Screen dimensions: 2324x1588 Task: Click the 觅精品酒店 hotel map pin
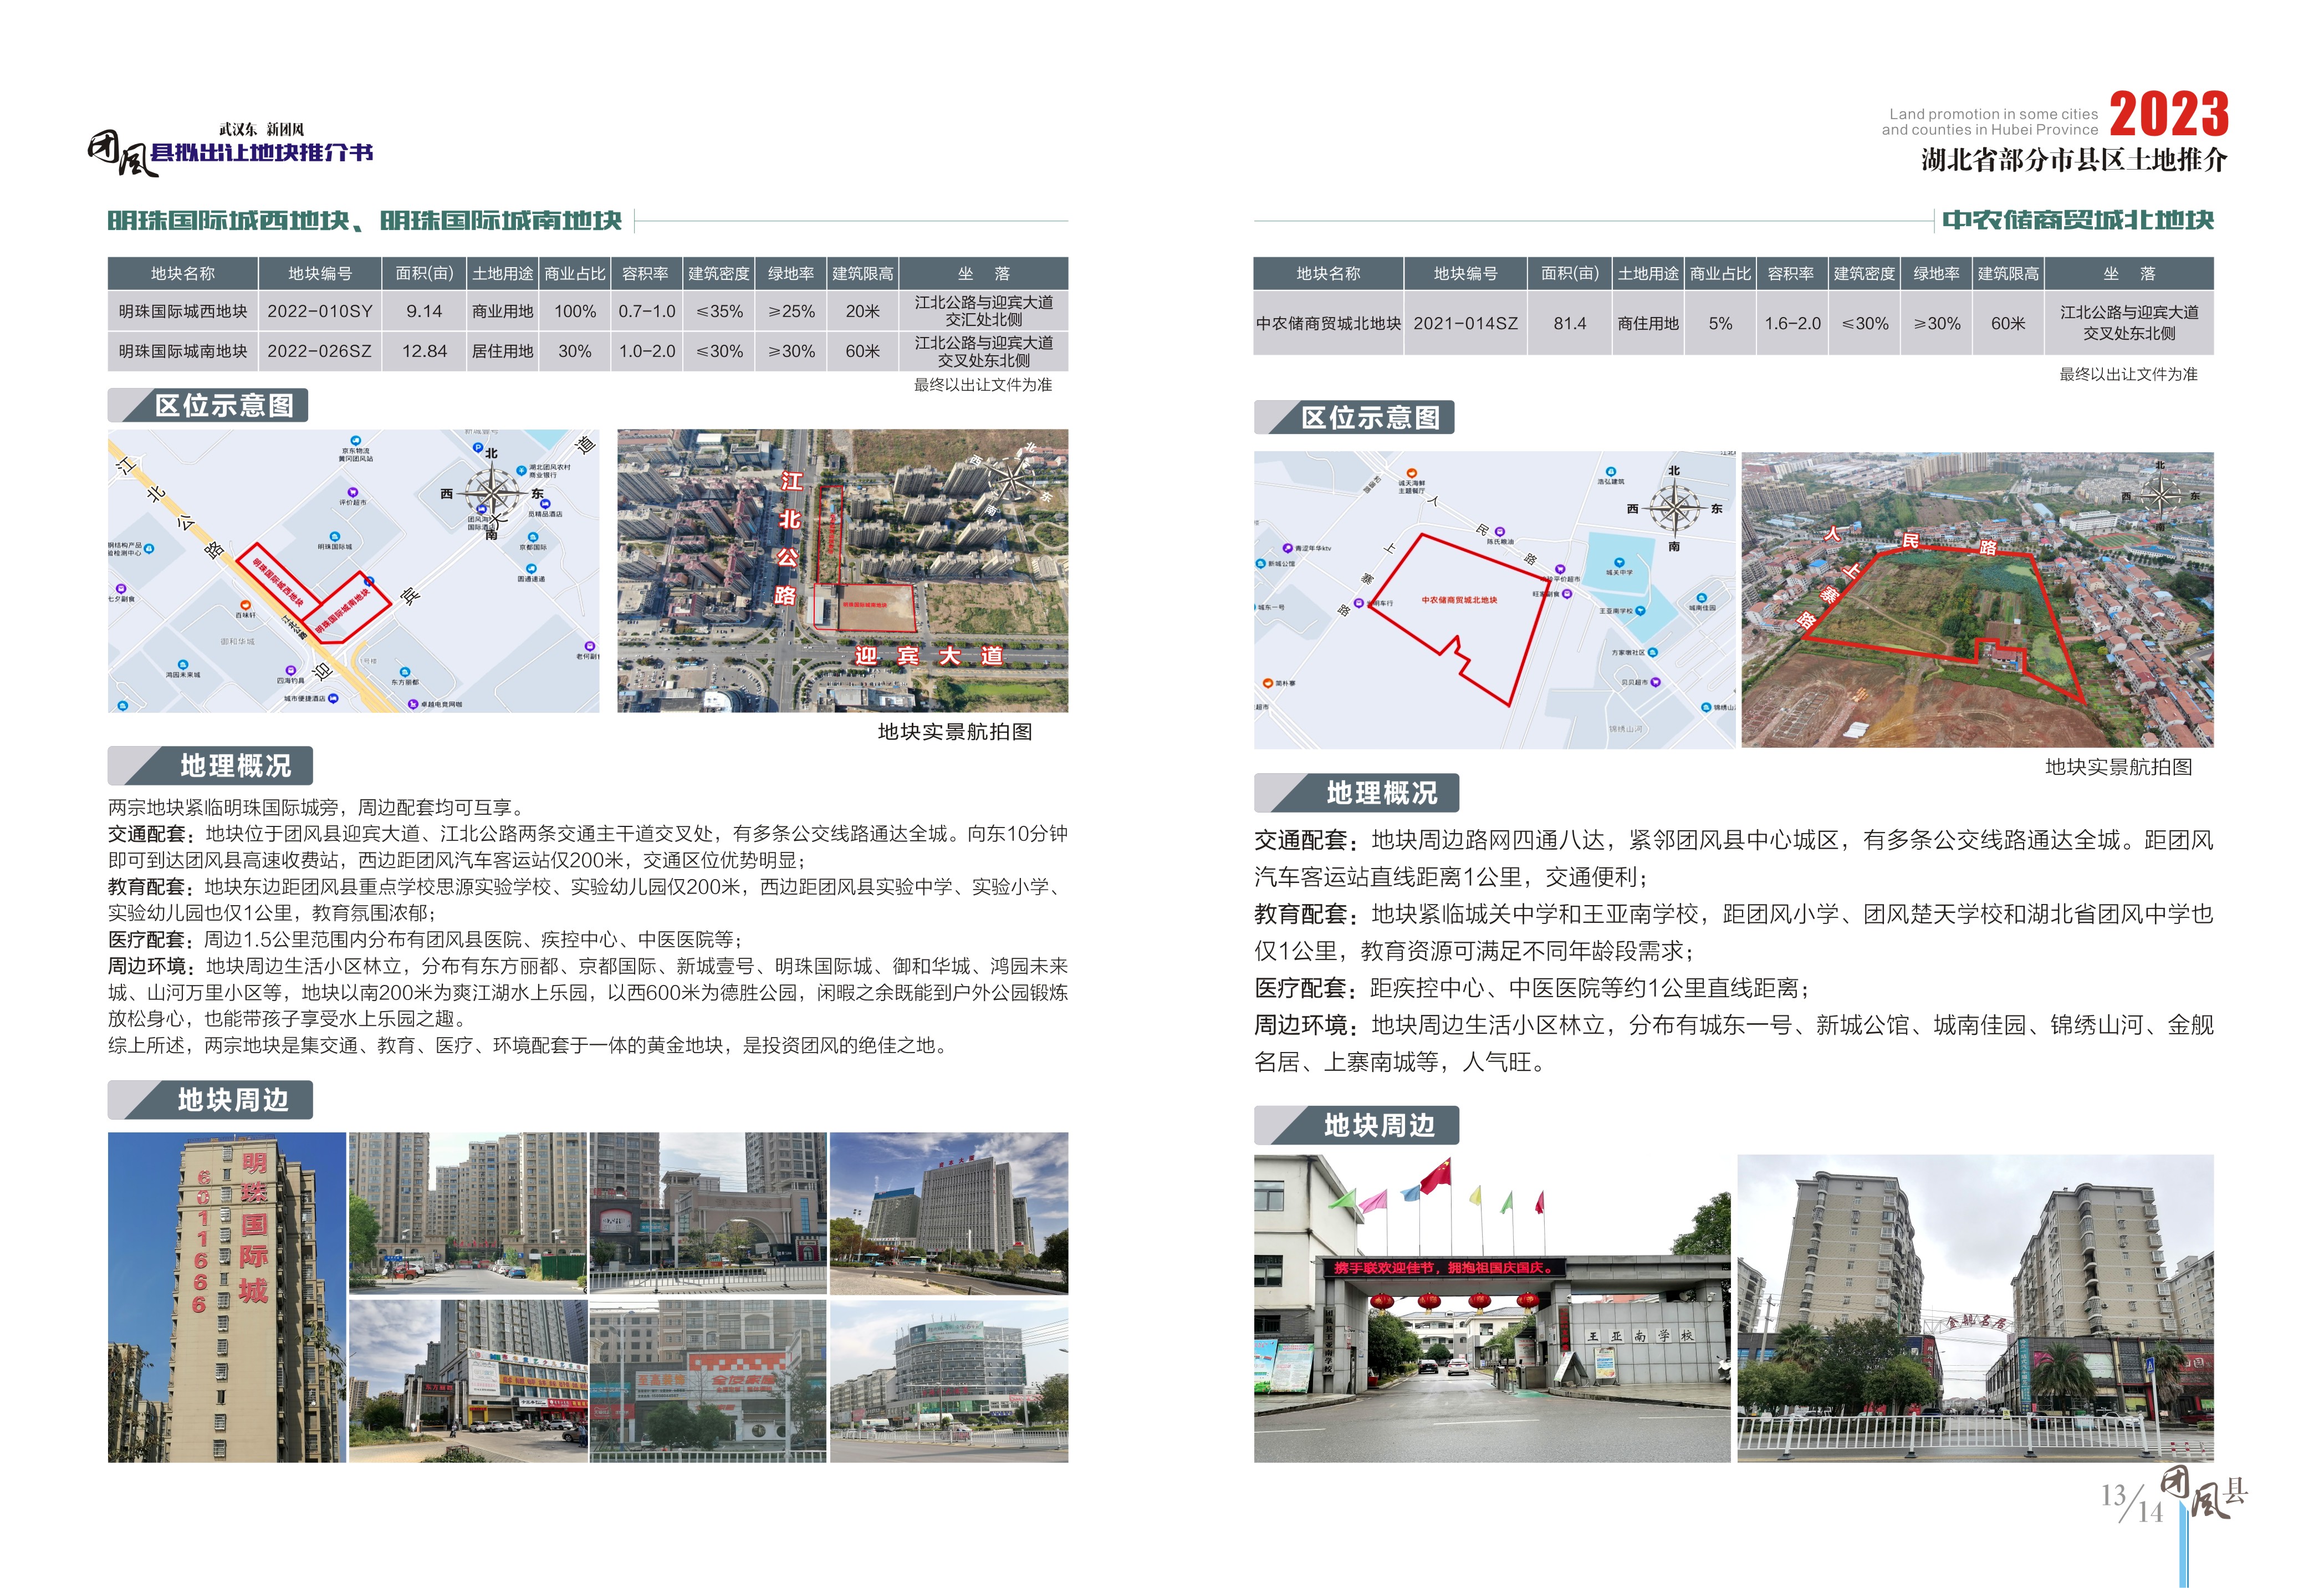tap(545, 504)
